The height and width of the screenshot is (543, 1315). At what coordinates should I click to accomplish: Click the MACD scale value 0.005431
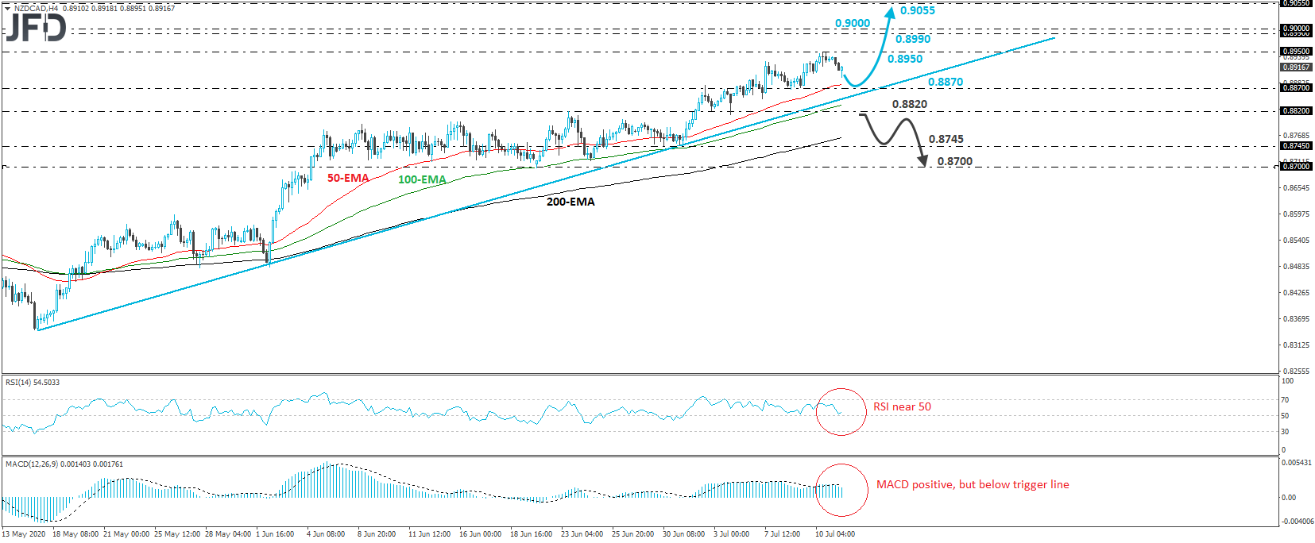(1297, 462)
